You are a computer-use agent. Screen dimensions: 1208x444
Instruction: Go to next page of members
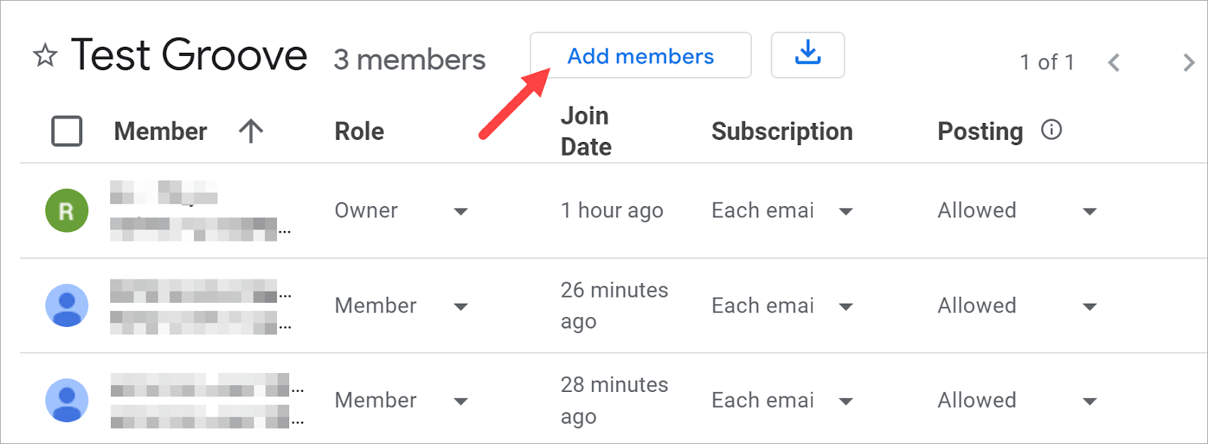(1188, 63)
